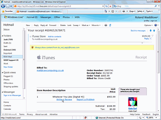Click the browser Forward arrow button

click(x=8, y=6)
